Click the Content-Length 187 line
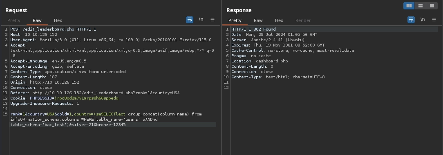 (x=34, y=77)
